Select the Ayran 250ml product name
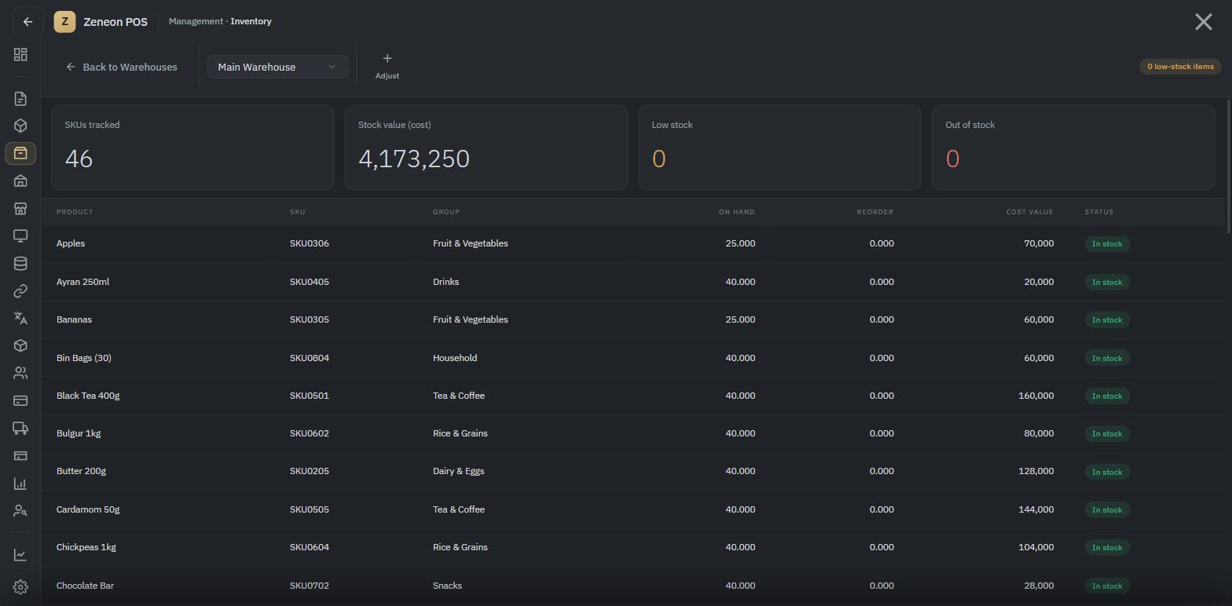Viewport: 1232px width, 606px height. coord(82,282)
